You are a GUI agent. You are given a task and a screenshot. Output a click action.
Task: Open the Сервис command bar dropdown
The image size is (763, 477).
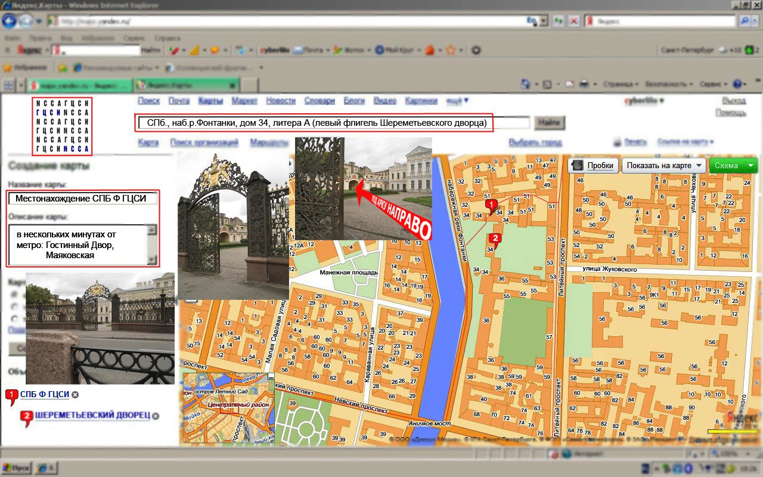point(714,85)
